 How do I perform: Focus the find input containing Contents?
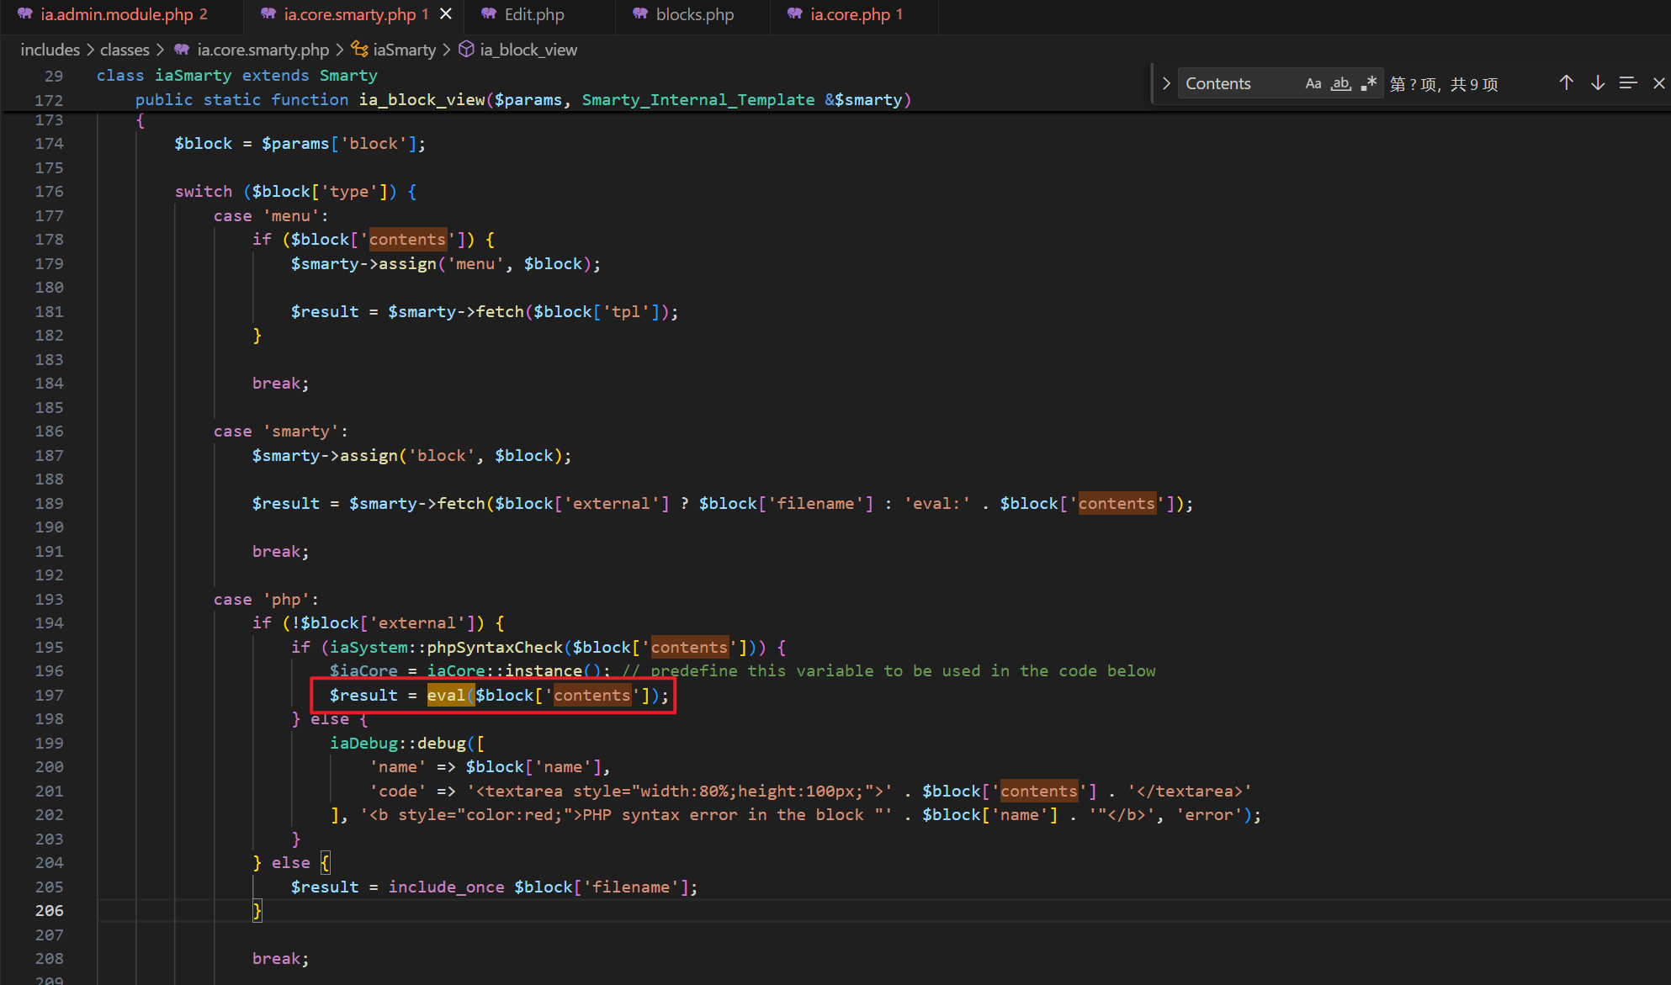1239,83
